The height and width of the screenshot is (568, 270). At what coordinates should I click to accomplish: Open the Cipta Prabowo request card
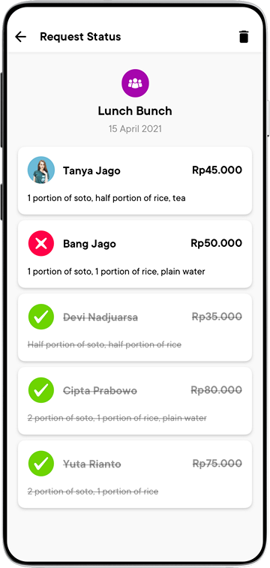coord(135,401)
